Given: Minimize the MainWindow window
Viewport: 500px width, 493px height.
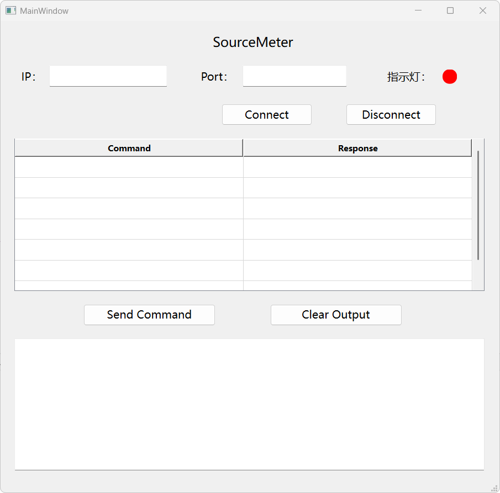Looking at the screenshot, I should tap(418, 10).
